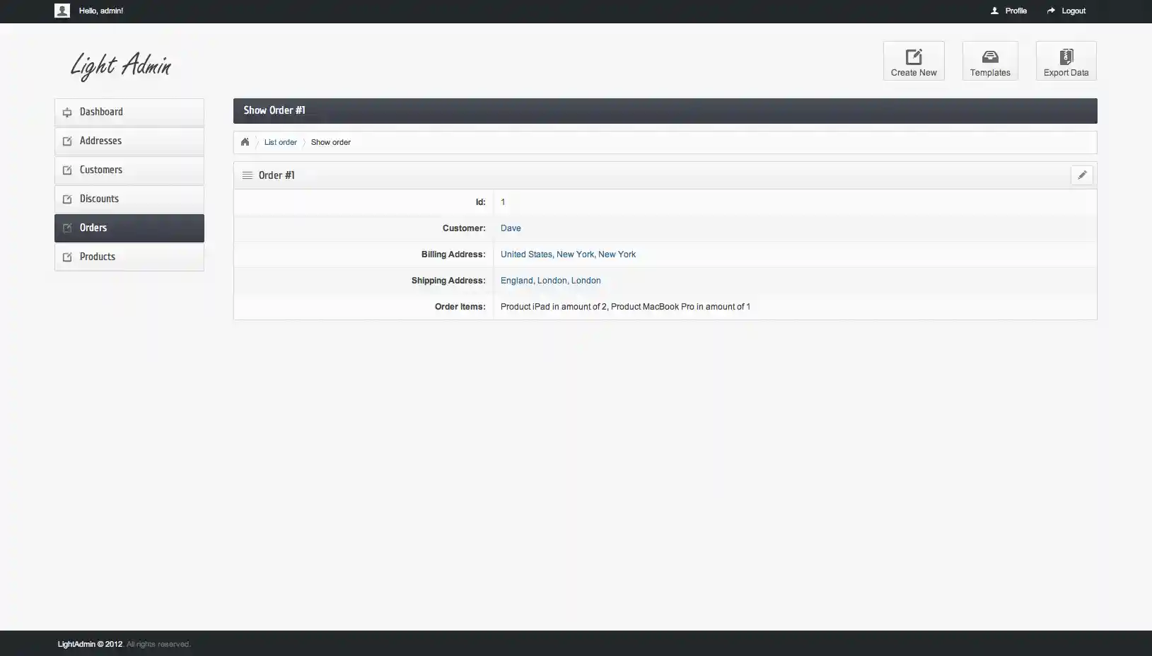Click the Billing Address label
The image size is (1152, 656).
click(x=453, y=254)
